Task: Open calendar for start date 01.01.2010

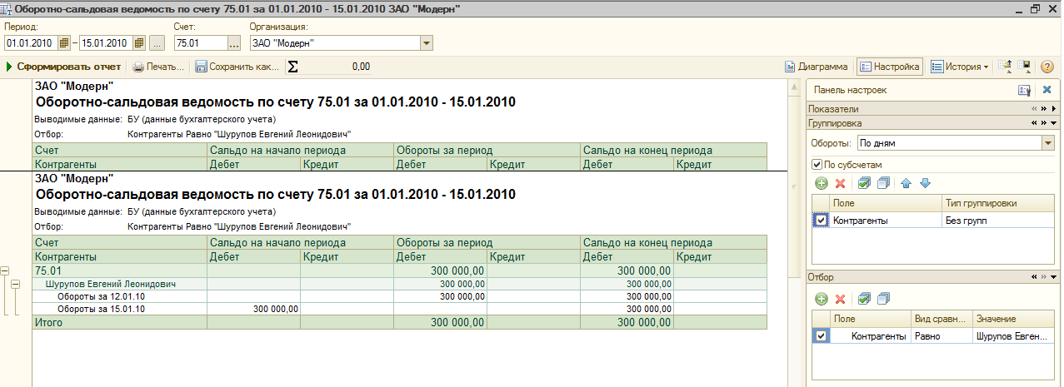Action: (62, 42)
